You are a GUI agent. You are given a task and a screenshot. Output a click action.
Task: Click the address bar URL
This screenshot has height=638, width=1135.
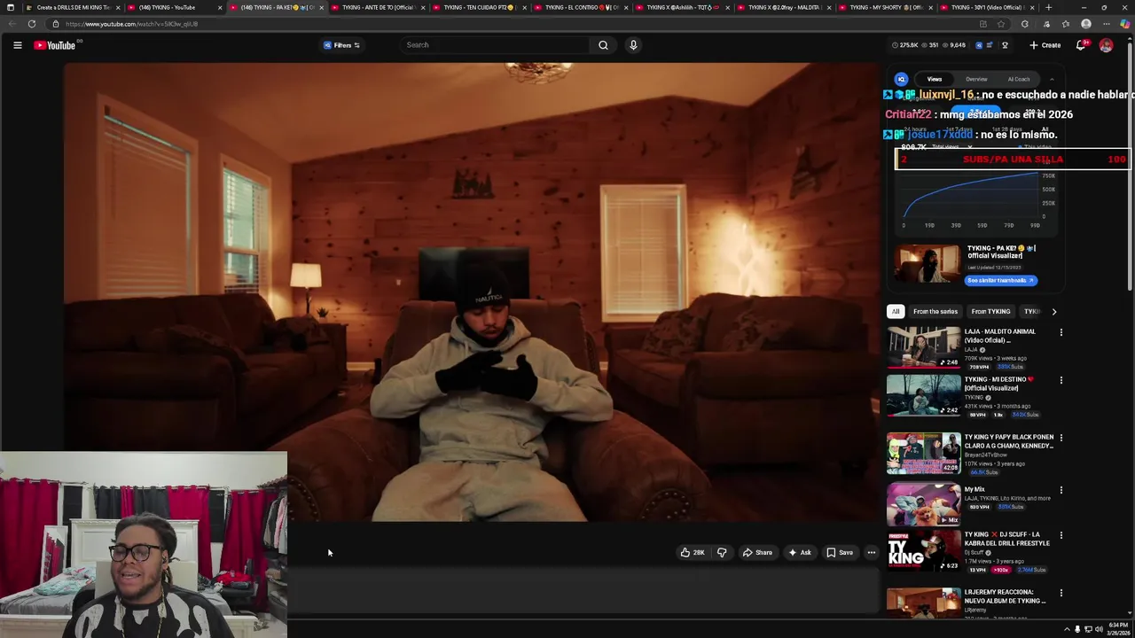(x=131, y=24)
